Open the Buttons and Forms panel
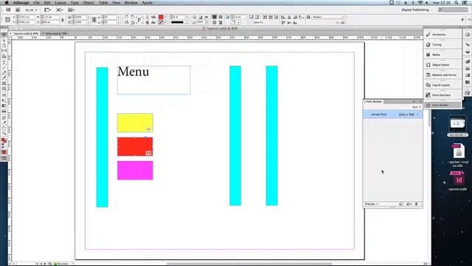Viewport: 472px width, 266px height. (442, 75)
